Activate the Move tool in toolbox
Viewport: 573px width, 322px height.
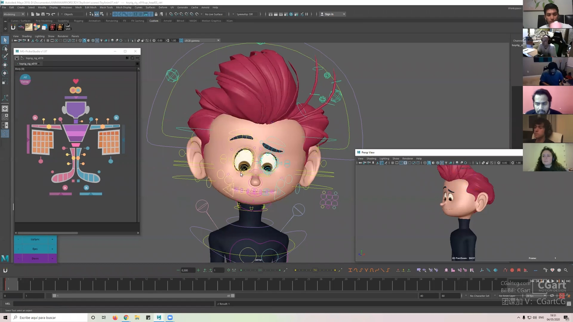pos(5,65)
